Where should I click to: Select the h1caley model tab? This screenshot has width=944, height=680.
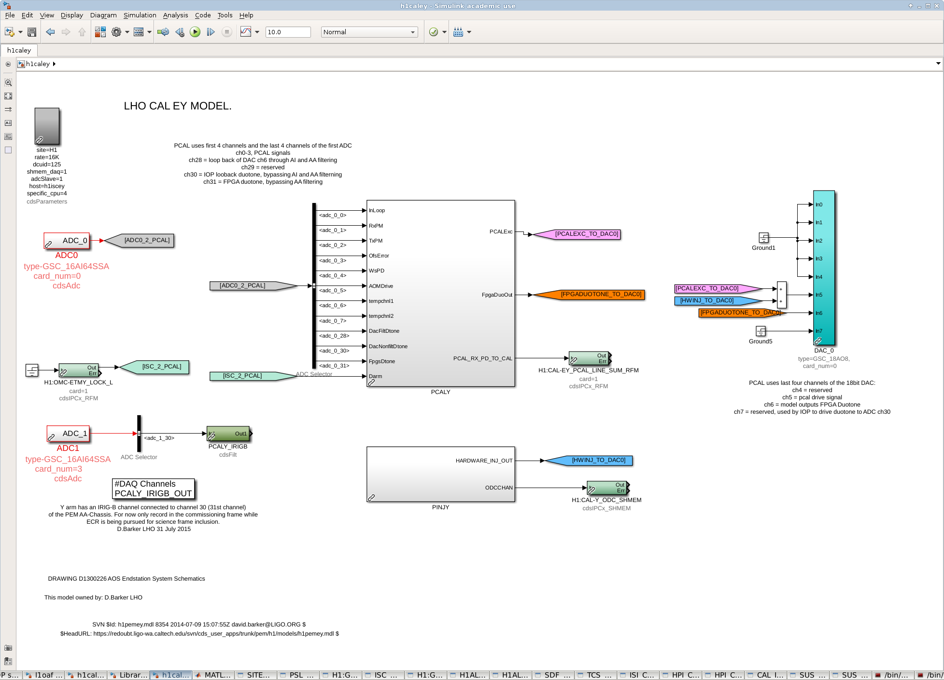tap(19, 50)
